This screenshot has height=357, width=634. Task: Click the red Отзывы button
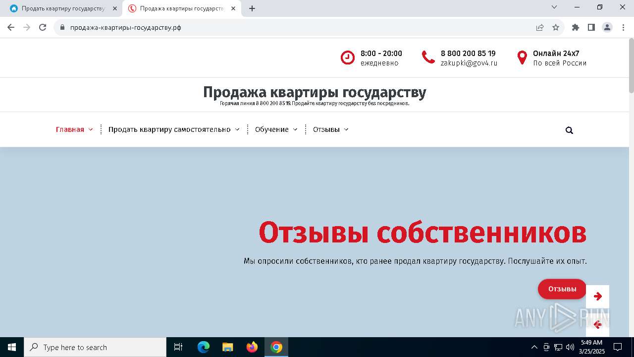(x=562, y=289)
